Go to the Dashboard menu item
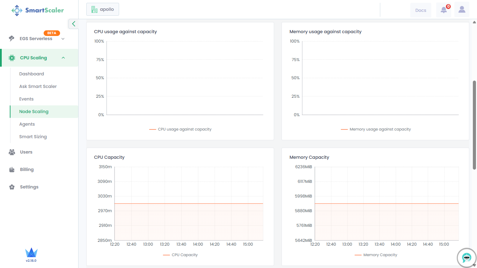The height and width of the screenshot is (268, 477). (31, 74)
